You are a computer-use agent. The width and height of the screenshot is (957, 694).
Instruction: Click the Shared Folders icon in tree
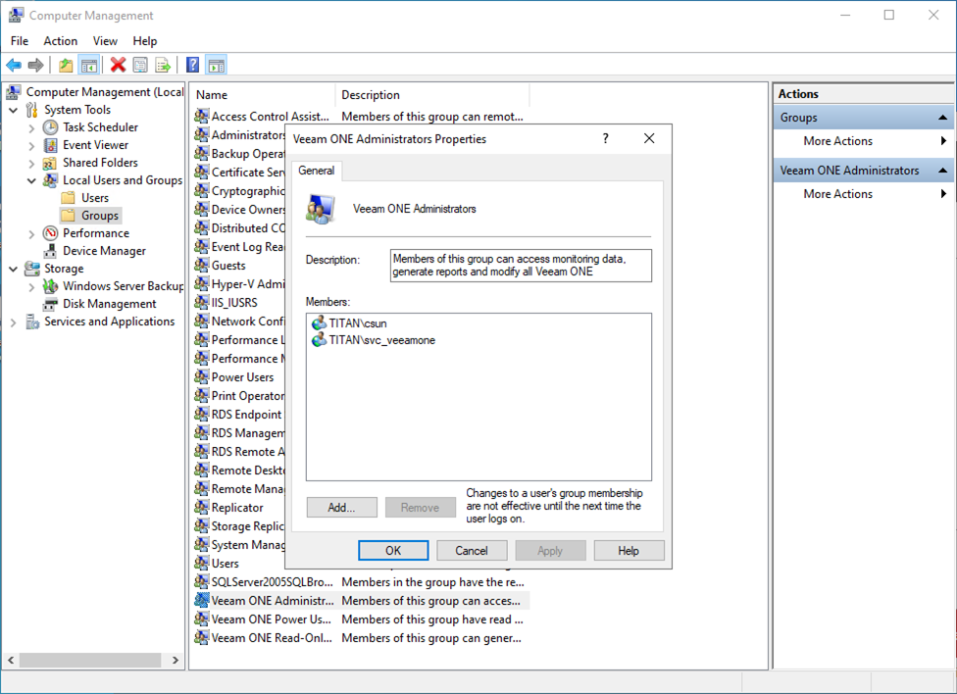51,163
